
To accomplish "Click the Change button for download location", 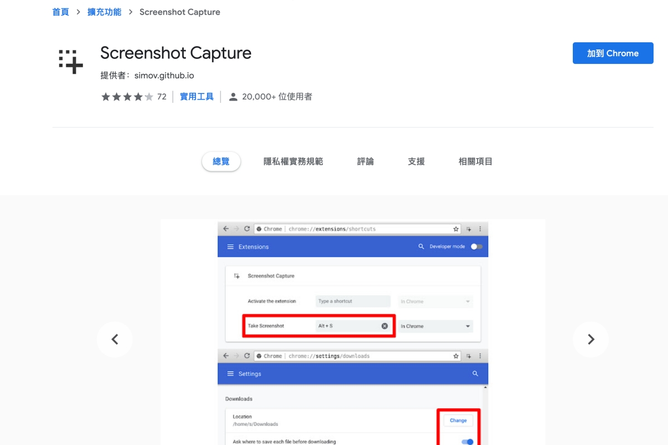I will [x=458, y=421].
